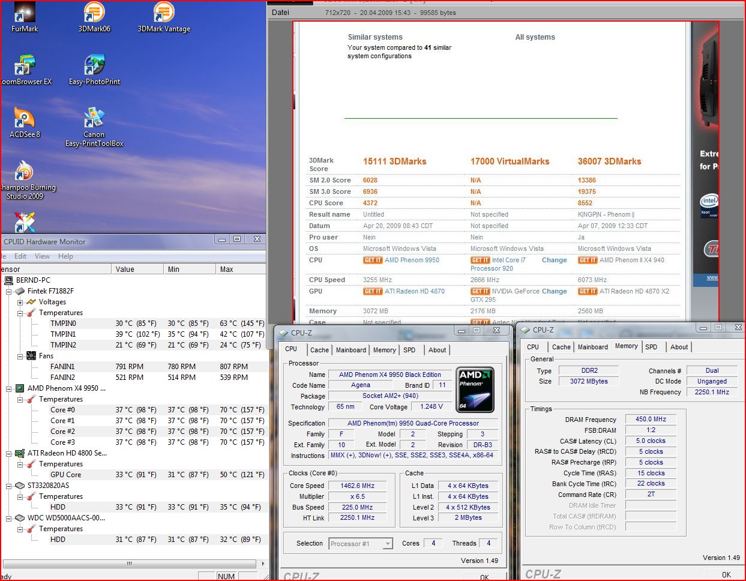Viewport: 746px width, 581px height.
Task: Click the AMD Phenom logo in CPU-Z
Action: click(475, 390)
